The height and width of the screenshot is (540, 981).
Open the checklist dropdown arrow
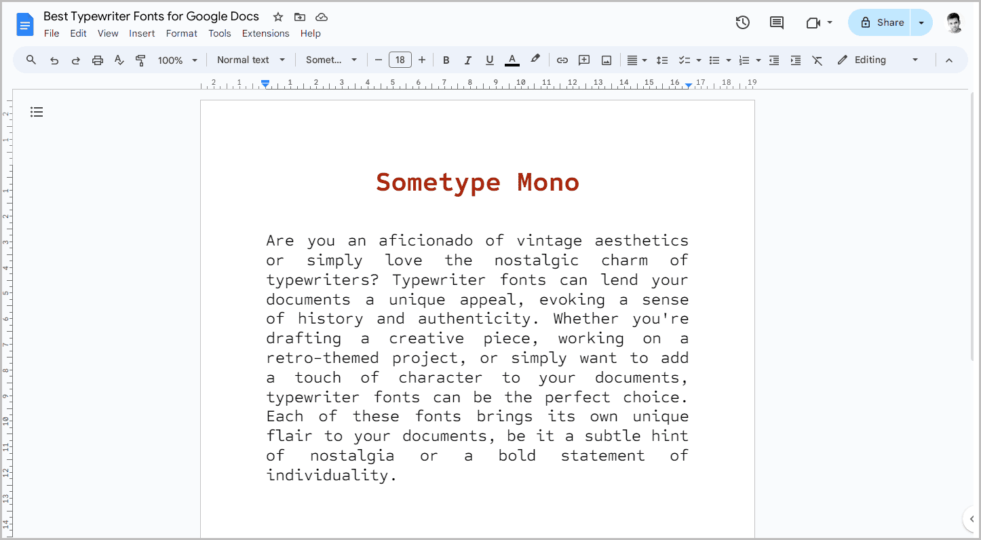pyautogui.click(x=699, y=60)
